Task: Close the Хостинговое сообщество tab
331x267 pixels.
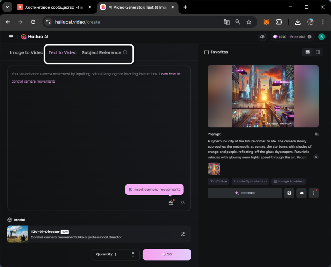Action: [90, 7]
